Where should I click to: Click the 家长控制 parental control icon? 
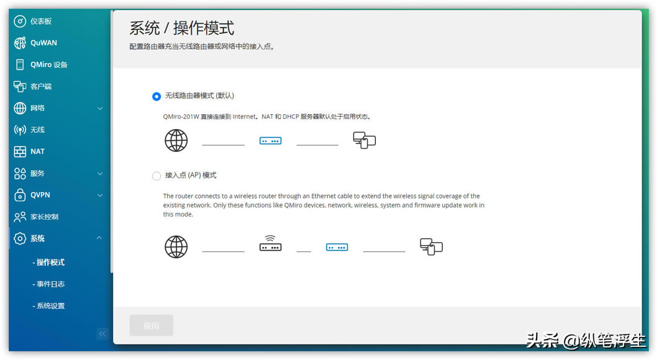[x=20, y=217]
